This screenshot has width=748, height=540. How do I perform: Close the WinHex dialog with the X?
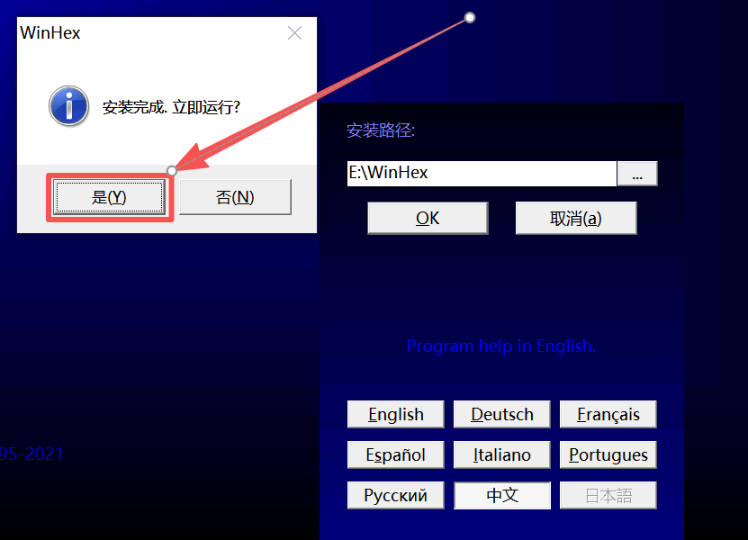pos(294,34)
